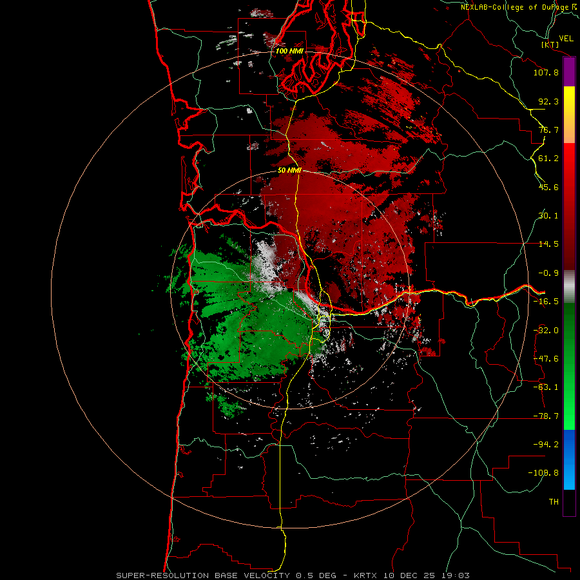Click the VEL legend title
This screenshot has height=580, width=580.
pyautogui.click(x=566, y=39)
